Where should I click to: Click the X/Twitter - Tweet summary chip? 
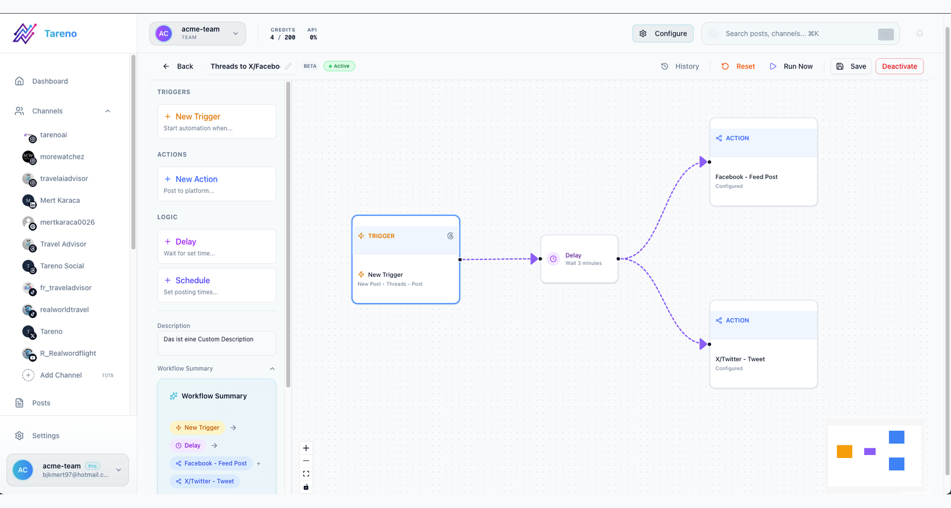[204, 481]
